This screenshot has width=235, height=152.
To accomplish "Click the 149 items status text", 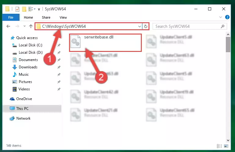I will [14, 146].
